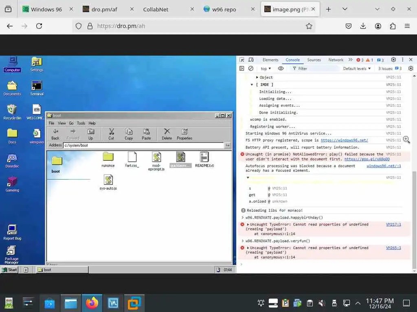Open the Docs folder on the desktop
Image resolution: width=417 pixels, height=312 pixels.
coord(12,136)
